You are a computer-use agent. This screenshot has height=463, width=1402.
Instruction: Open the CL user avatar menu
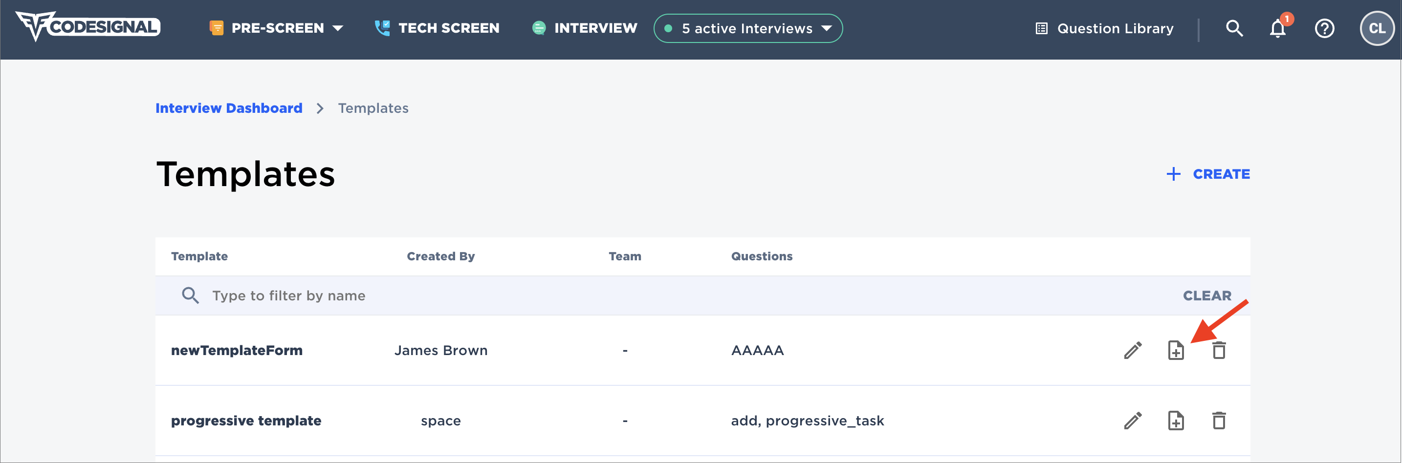click(1377, 28)
